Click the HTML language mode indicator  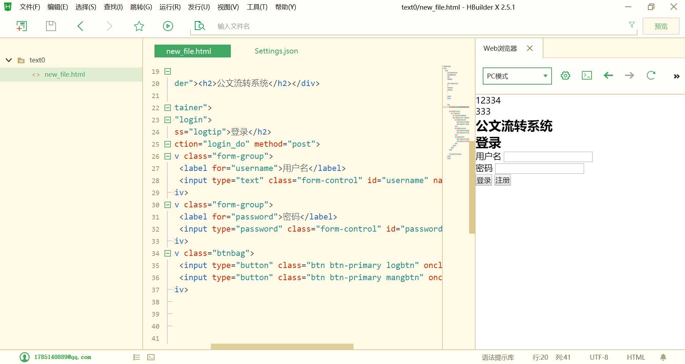636,357
